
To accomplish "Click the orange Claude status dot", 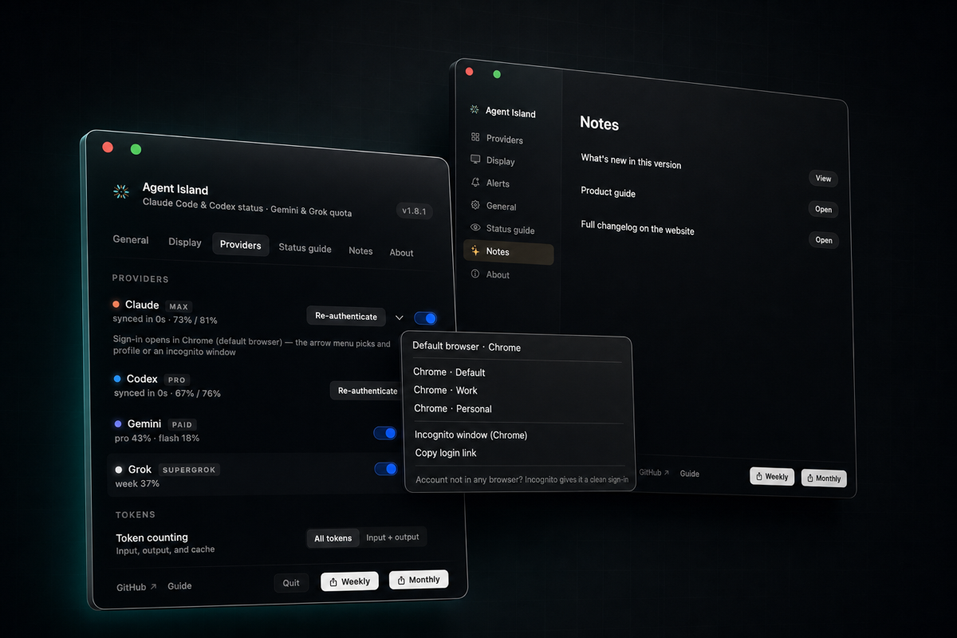I will 116,304.
